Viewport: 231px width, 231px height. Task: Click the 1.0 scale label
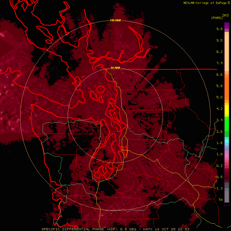pos(219,154)
